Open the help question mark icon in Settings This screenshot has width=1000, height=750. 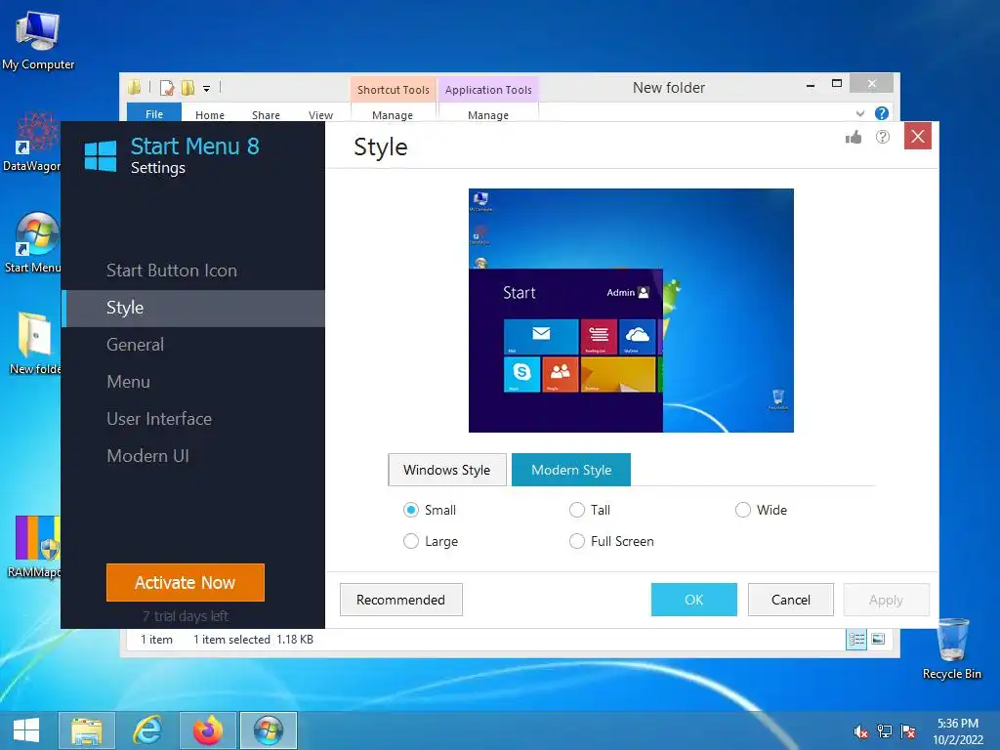click(883, 137)
